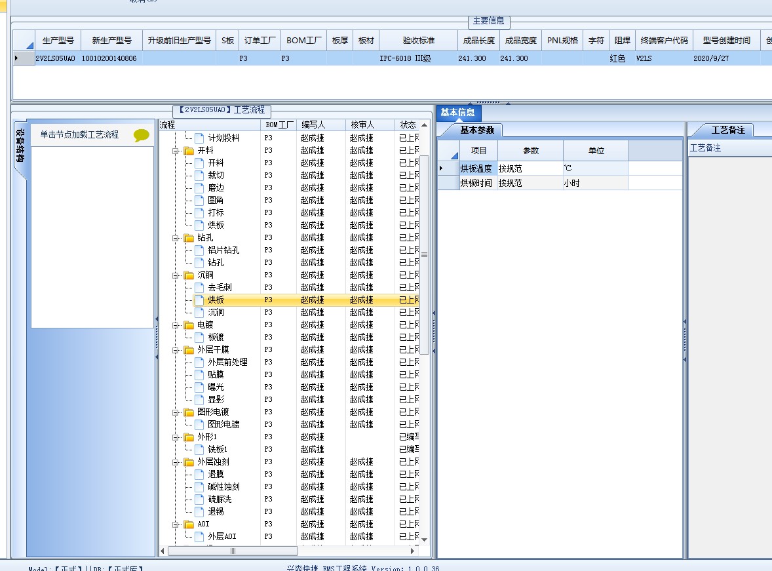Click the process tree scroll-down arrow
772x571 pixels.
(x=425, y=540)
